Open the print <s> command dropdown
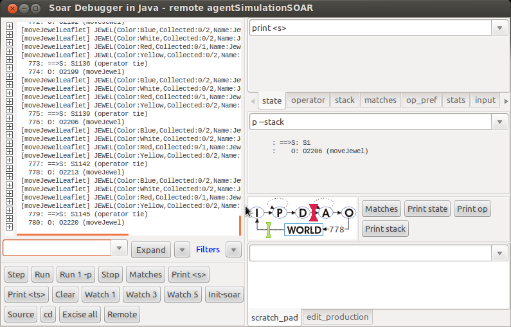This screenshot has width=511, height=327. (x=499, y=28)
